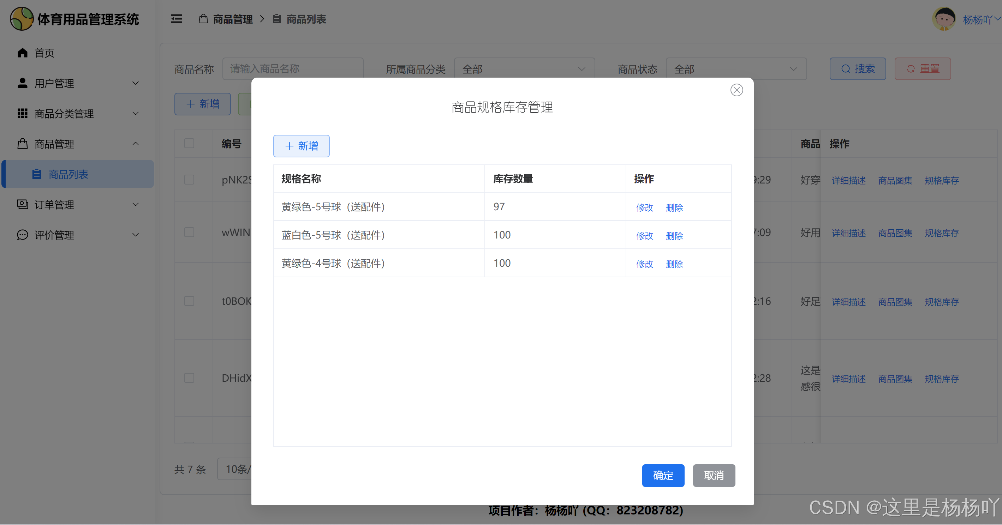
Task: Click the stock value 97
Action: (x=499, y=207)
